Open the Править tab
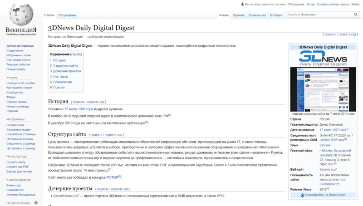 click(x=239, y=15)
